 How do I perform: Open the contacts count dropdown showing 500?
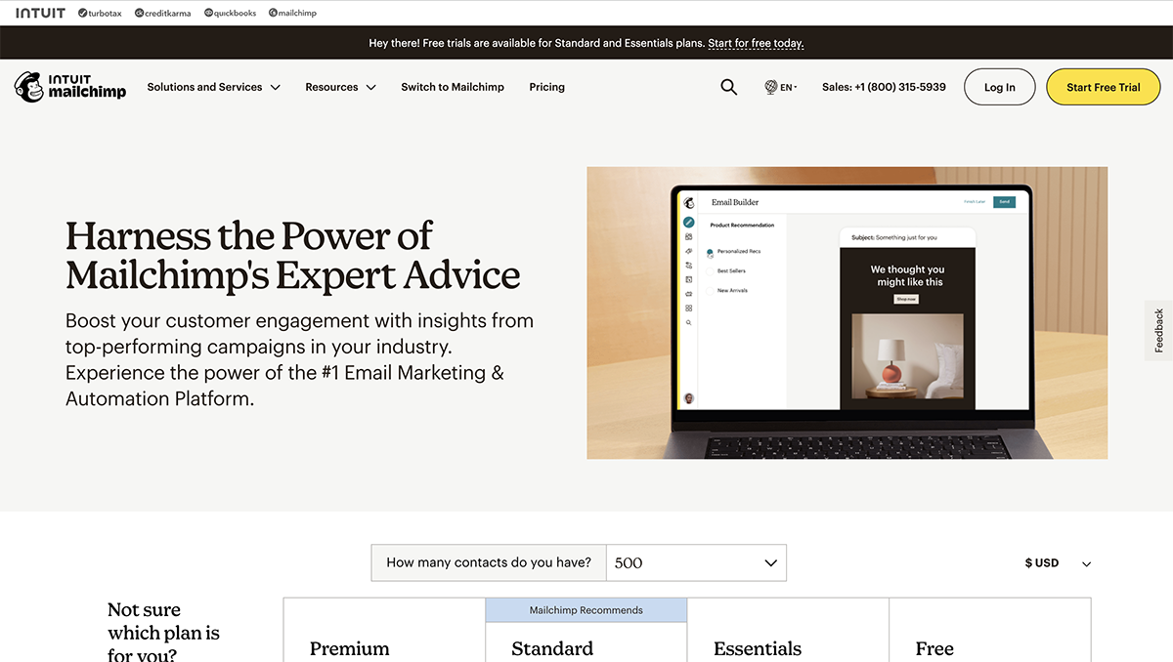(x=696, y=562)
